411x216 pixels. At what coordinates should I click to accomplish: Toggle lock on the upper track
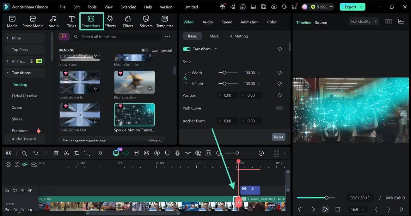pos(7,190)
